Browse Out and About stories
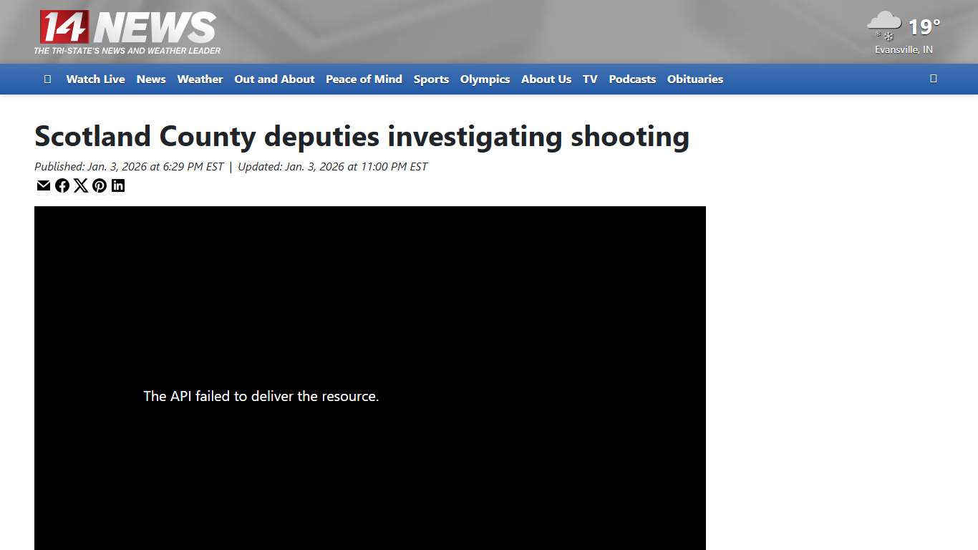Viewport: 978px width, 550px height. (x=274, y=79)
